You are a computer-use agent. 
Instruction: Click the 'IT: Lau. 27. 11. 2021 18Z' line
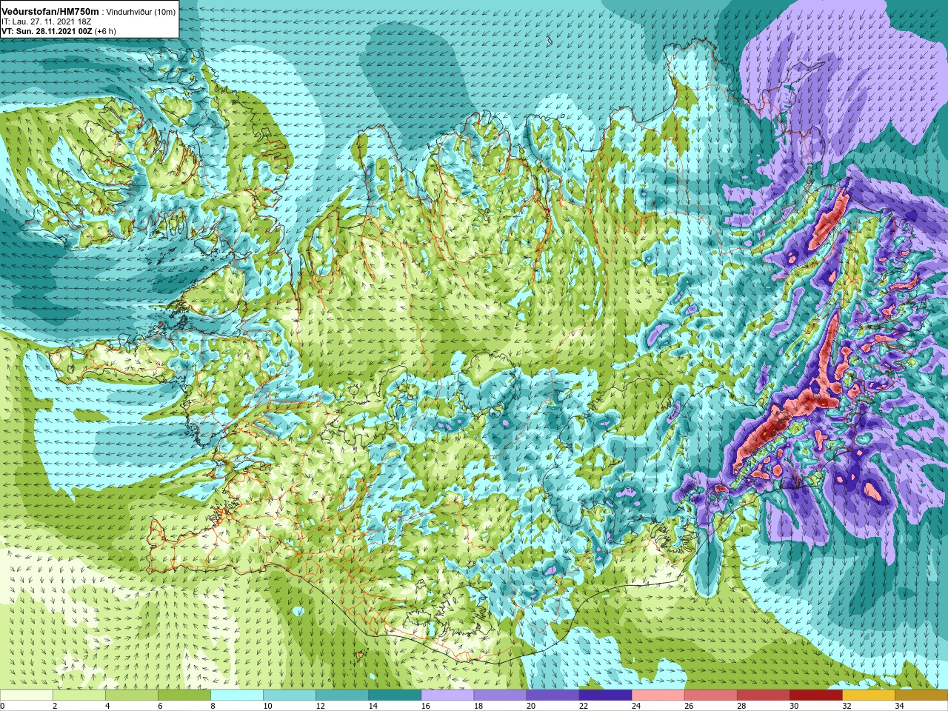(x=47, y=21)
